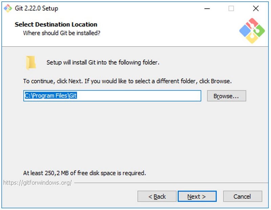The height and width of the screenshot is (210, 271).
Task: Click the "Where should Git be installed?" subtitle
Action: coord(61,33)
